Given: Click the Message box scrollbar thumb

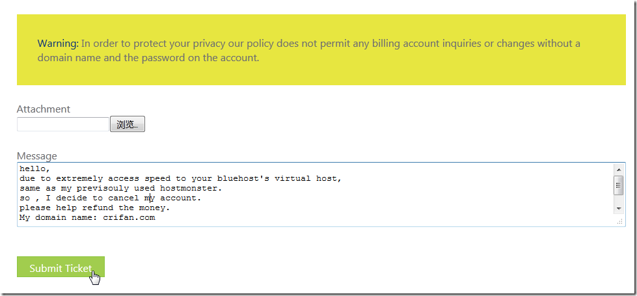Looking at the screenshot, I should [x=618, y=187].
